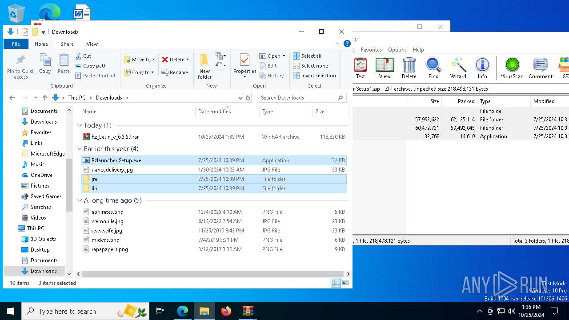Open Explorer Help question mark icon
Viewport: 569px width, 320px height.
(x=347, y=44)
